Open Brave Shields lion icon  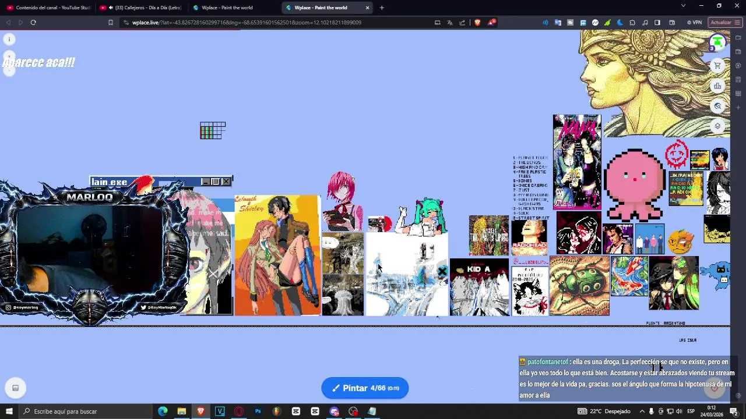tap(477, 23)
